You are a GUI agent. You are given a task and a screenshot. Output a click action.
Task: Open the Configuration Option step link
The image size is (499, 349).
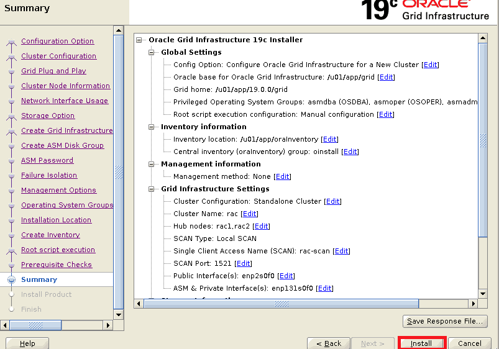click(57, 41)
